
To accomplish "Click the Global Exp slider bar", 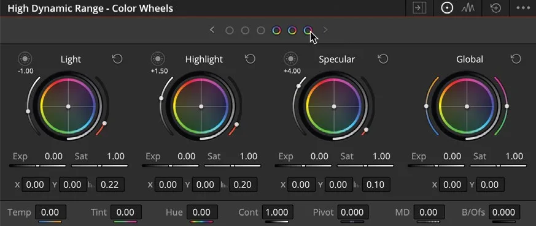I will coord(436,165).
